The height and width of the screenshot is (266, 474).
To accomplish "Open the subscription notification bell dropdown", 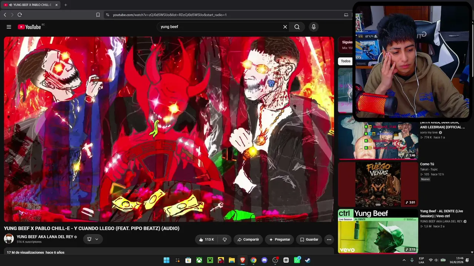I will (93, 239).
